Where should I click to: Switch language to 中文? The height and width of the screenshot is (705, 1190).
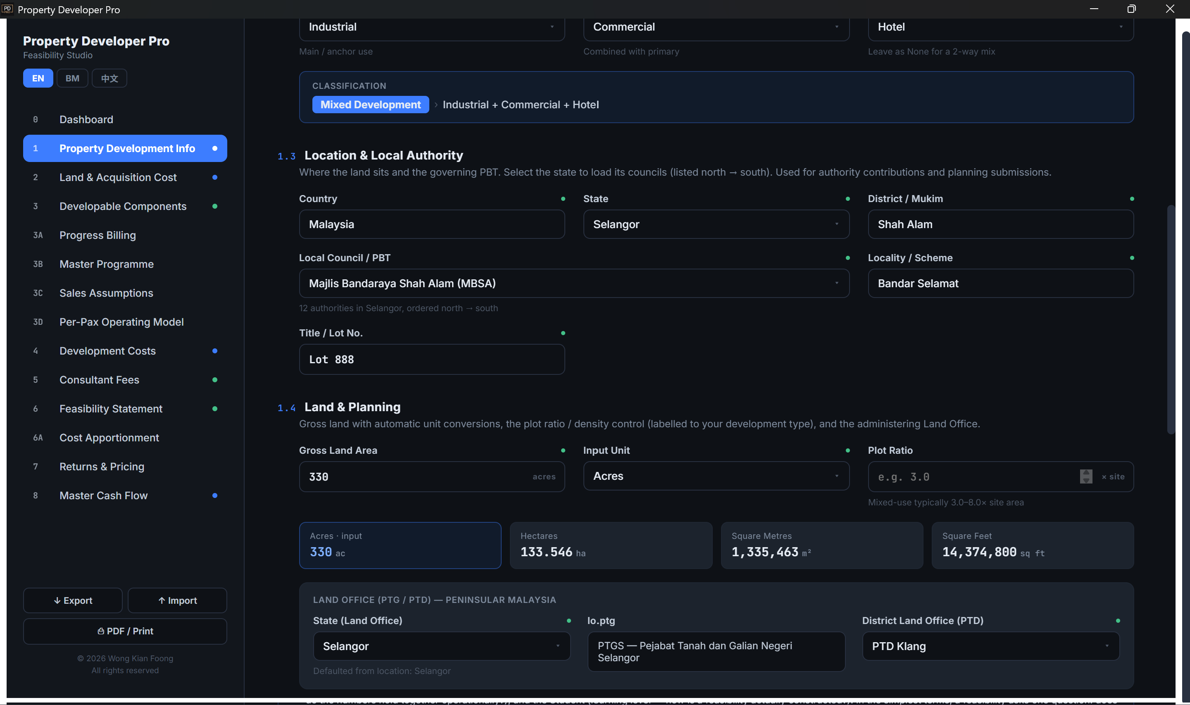109,79
